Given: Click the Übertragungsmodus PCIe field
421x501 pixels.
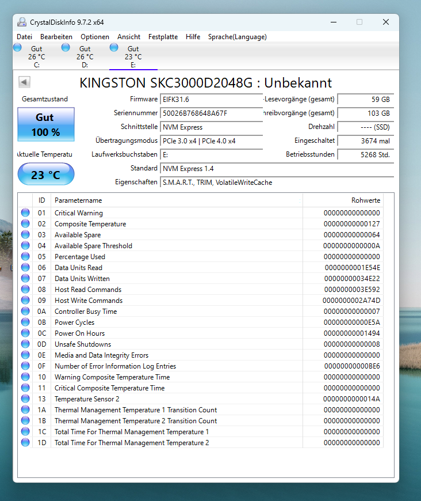Looking at the screenshot, I should pyautogui.click(x=211, y=141).
